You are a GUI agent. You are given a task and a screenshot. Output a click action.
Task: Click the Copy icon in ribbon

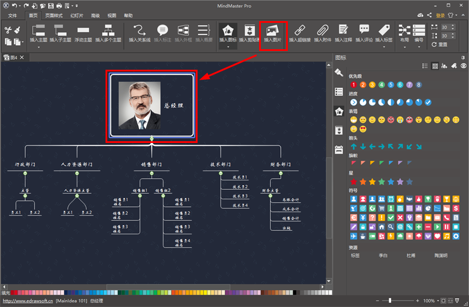click(8, 42)
